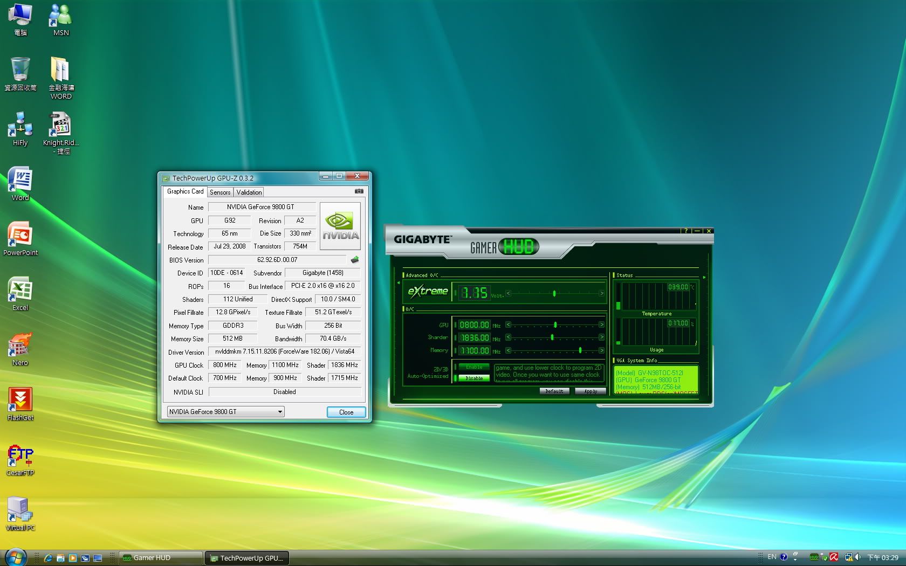
Task: Launch PowerPoint from desktop shortcut
Action: [x=20, y=239]
